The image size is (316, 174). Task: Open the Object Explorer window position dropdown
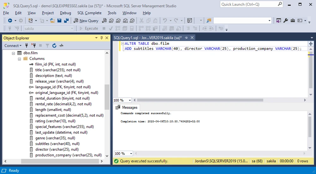[x=96, y=38]
